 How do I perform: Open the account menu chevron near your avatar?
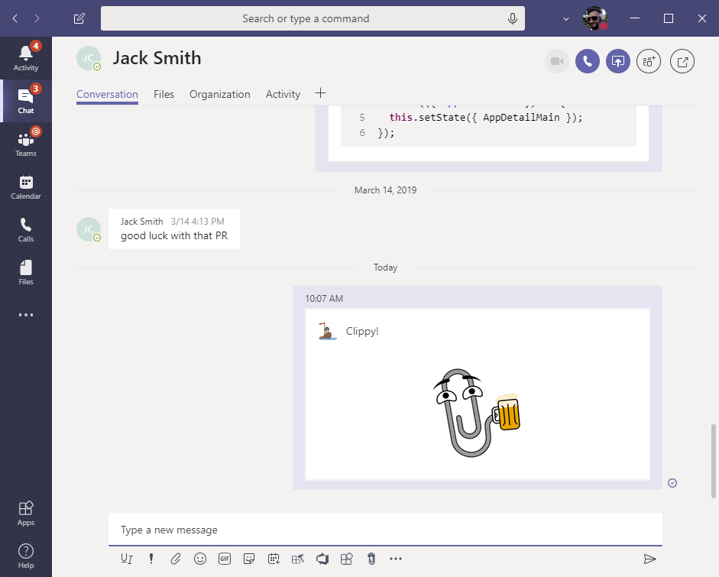(x=565, y=18)
